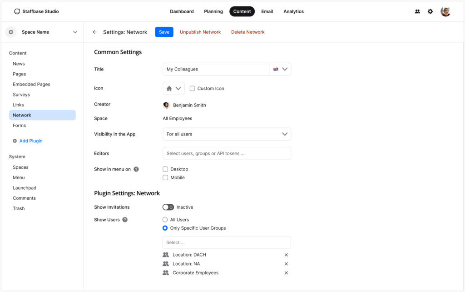Screen dimensions: 465x292
Task: Open the space settings gear icon
Action: click(x=10, y=32)
